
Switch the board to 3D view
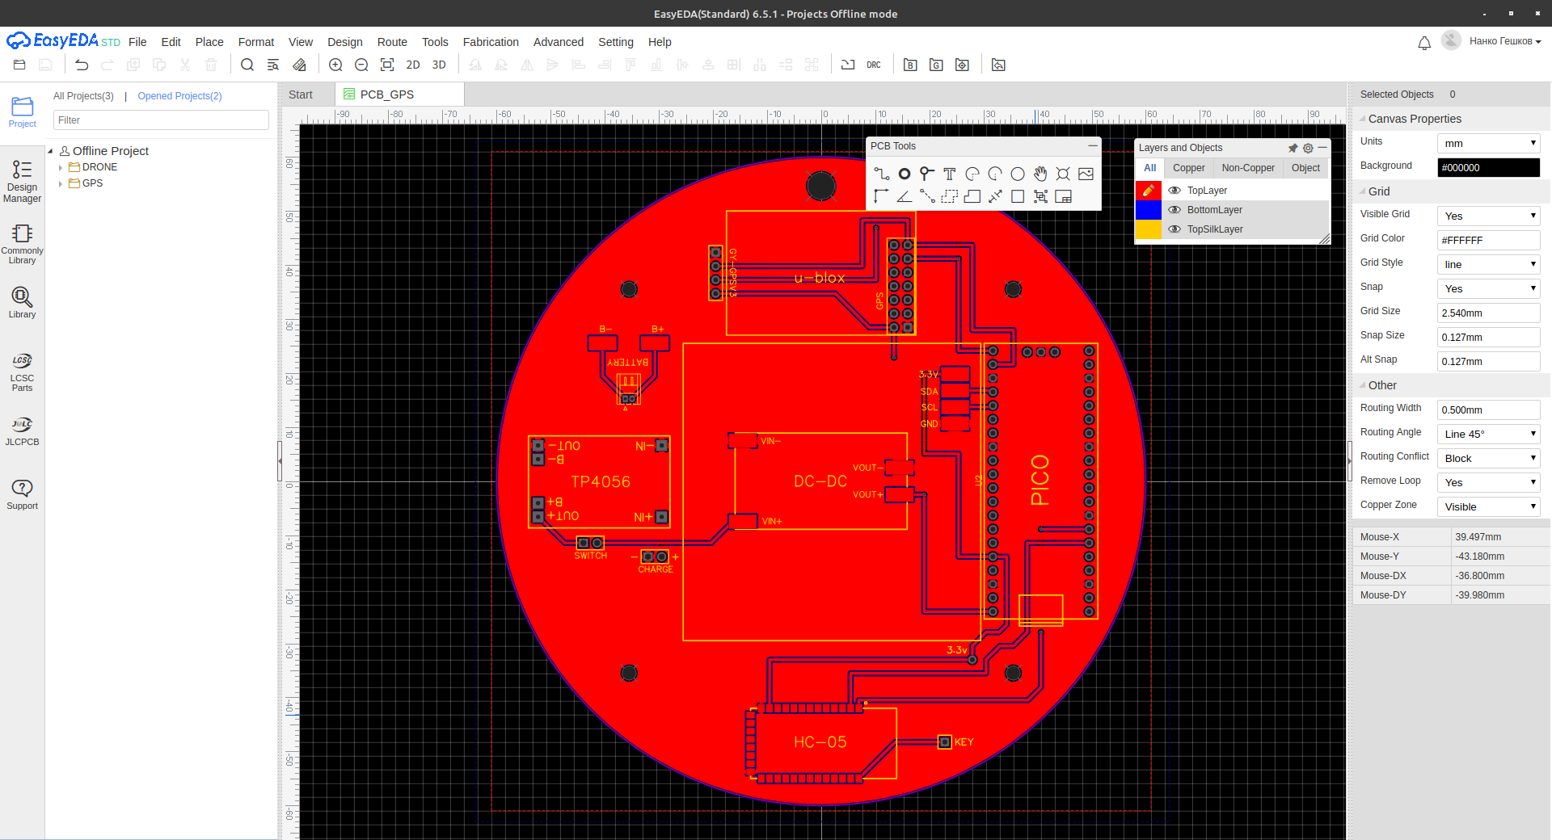(x=439, y=65)
